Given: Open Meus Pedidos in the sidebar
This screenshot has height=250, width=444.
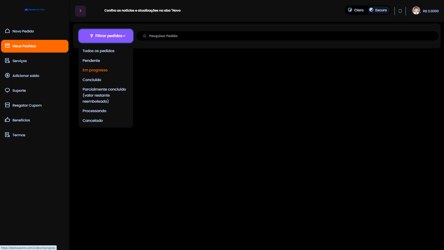Looking at the screenshot, I should click(x=34, y=46).
